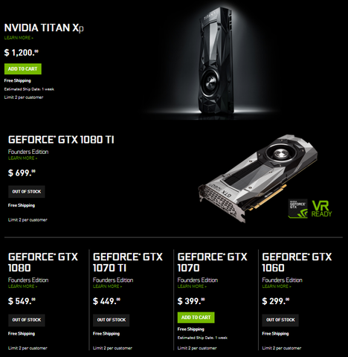Open Titan Xp Learn More link
The image size is (348, 357).
19,38
